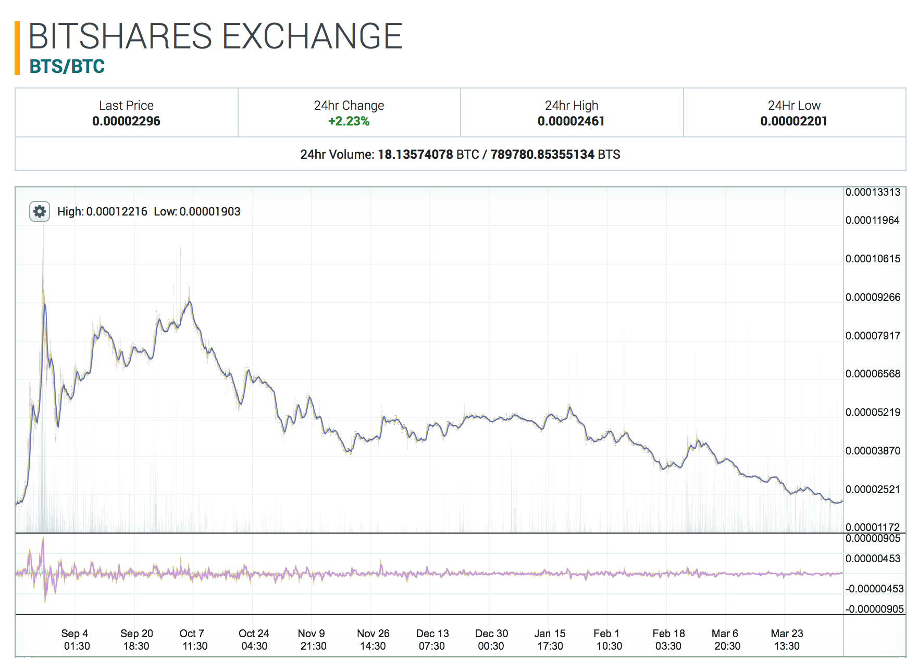Open chart settings gear icon

(40, 211)
